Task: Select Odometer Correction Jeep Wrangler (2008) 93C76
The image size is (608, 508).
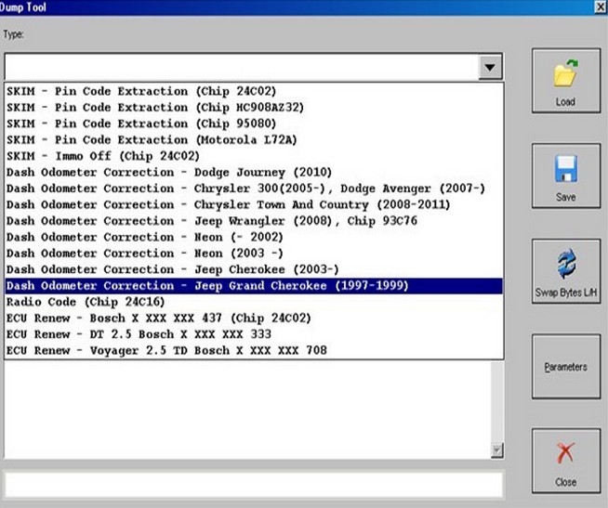Action: (254, 221)
